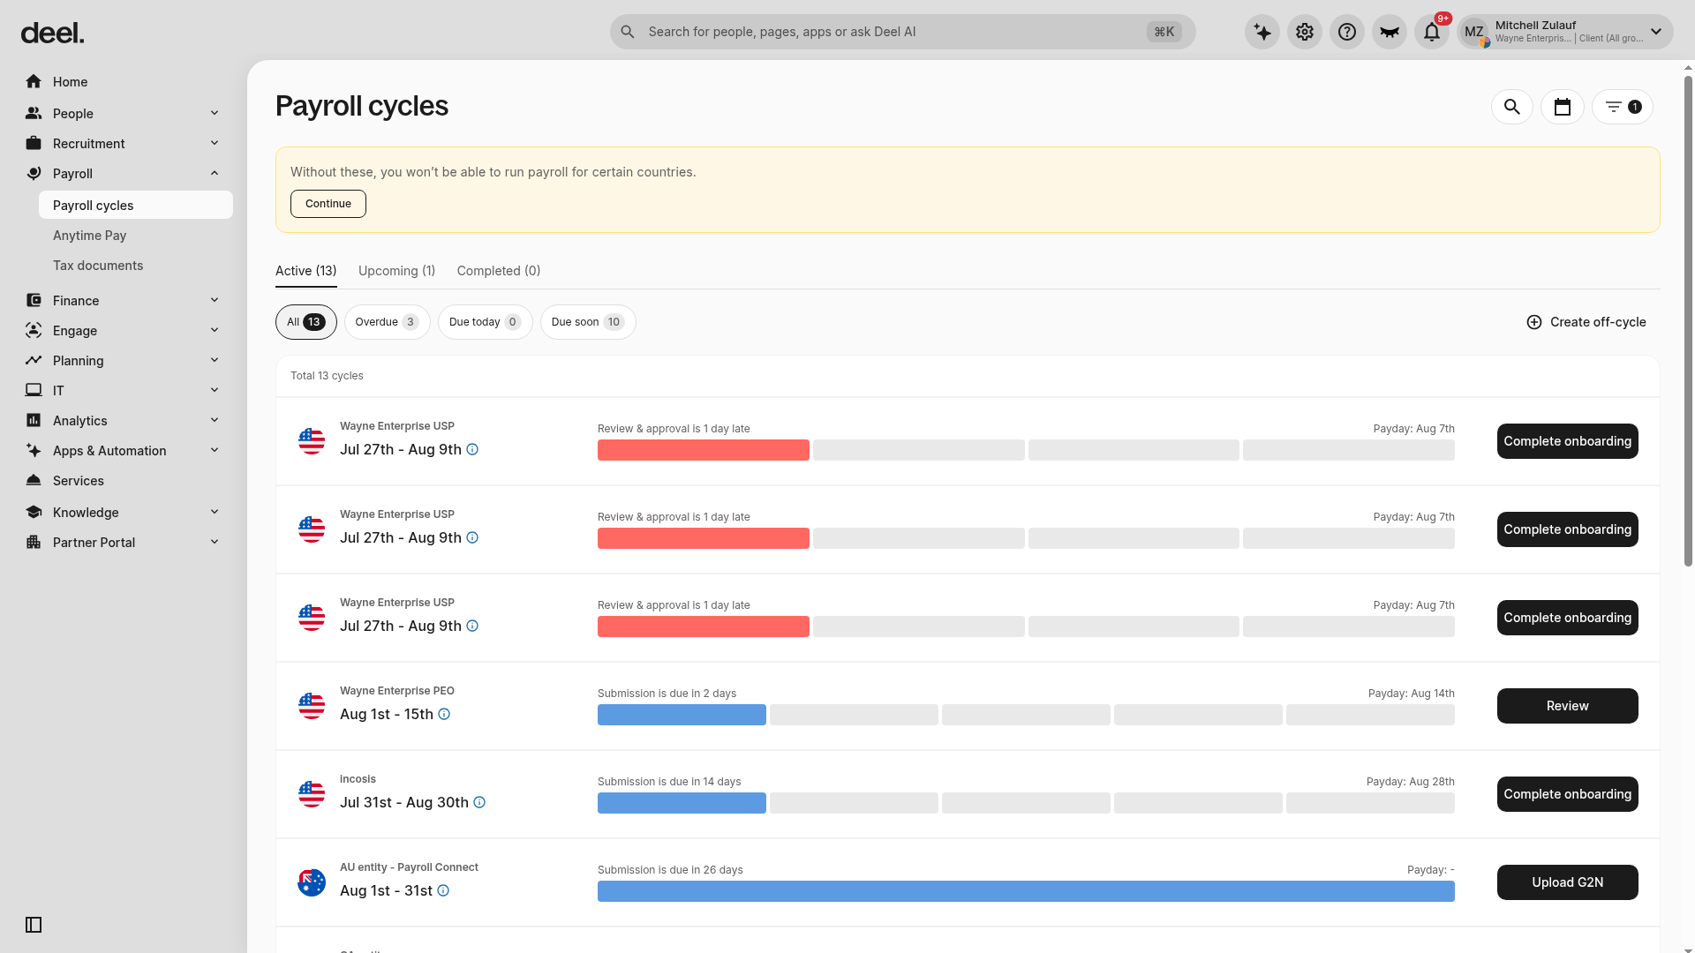Click the Australia flag for AU entity
Screen dimensions: 1695x953
click(x=312, y=882)
